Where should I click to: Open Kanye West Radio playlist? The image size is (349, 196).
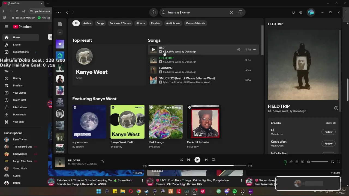click(127, 127)
